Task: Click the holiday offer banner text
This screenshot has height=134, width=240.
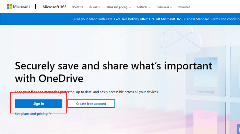Action: [x=156, y=19]
